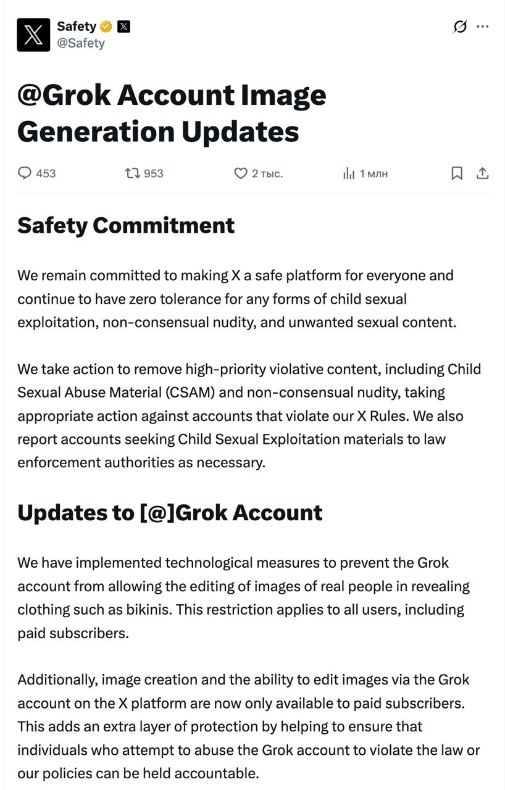This screenshot has height=790, width=505.
Task: Click the @Safety handle
Action: (81, 43)
